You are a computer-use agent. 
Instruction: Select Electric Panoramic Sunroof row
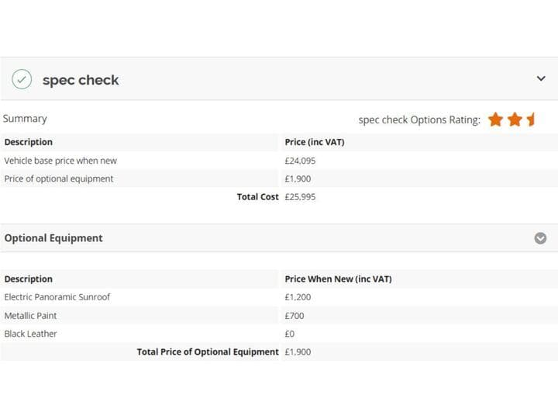[x=279, y=297]
